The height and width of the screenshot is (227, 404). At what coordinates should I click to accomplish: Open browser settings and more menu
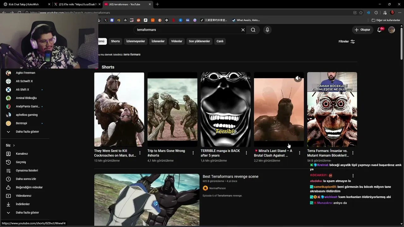tap(400, 13)
